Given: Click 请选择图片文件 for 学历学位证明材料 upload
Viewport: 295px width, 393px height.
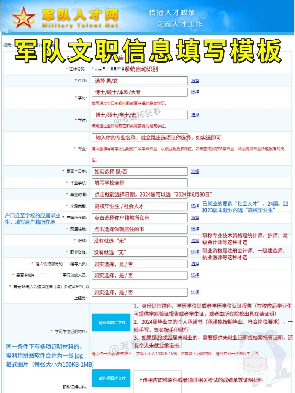Looking at the screenshot, I should (111, 322).
